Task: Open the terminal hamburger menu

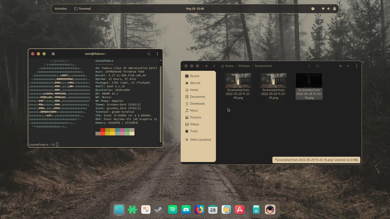Action: coord(157,53)
